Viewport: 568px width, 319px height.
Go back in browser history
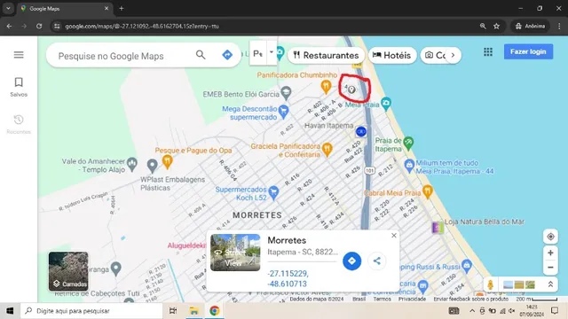coord(10,26)
